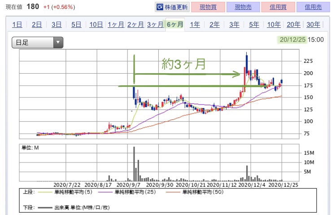Show the 30年 chart range
The width and height of the screenshot is (336, 215).
pos(313,25)
